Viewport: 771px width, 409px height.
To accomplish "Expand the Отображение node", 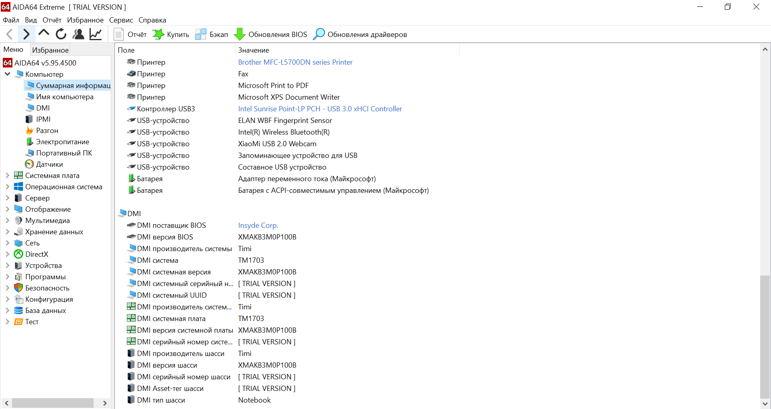I will click(7, 209).
